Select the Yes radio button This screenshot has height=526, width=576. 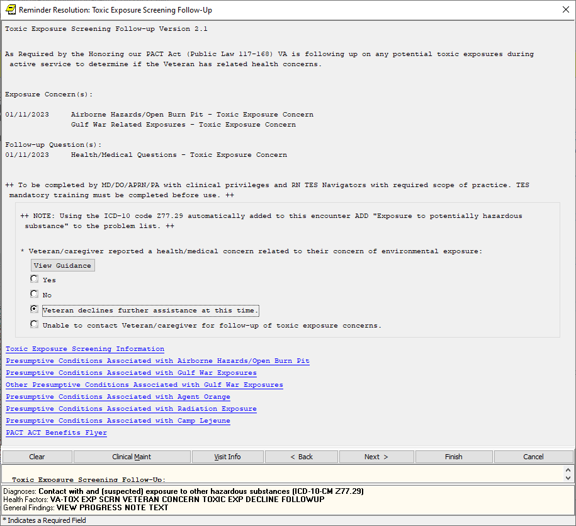tap(34, 279)
